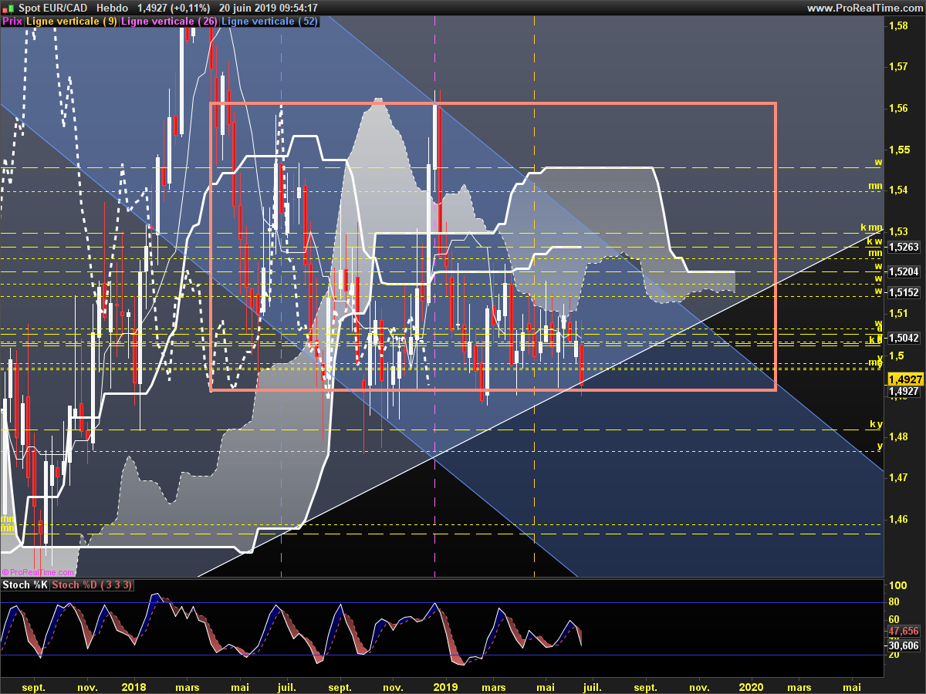
Task: Click the 47,656 stochastic value tag
Action: 903,630
